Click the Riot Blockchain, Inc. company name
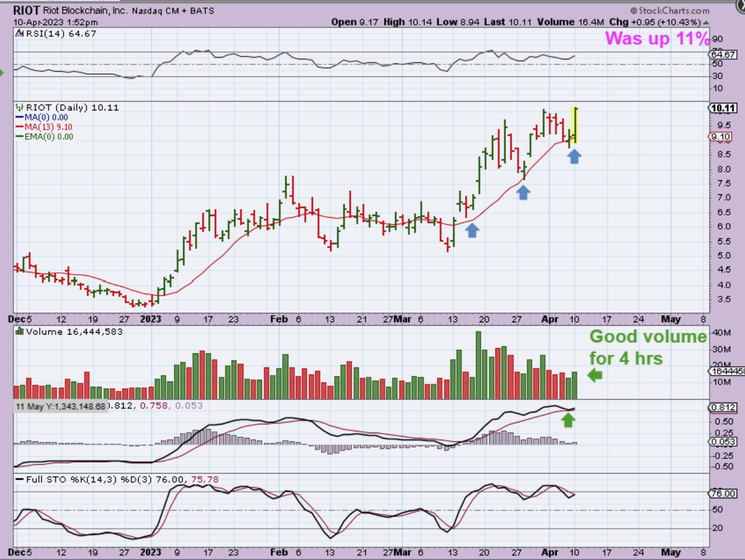Image resolution: width=745 pixels, height=560 pixels. pyautogui.click(x=86, y=11)
